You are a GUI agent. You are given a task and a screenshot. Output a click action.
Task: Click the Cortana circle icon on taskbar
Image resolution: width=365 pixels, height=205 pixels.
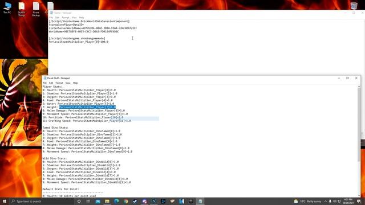[x=79, y=201]
